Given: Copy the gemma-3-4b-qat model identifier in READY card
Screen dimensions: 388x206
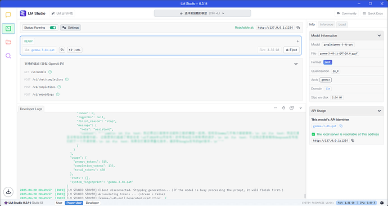Looking at the screenshot, I should (x=62, y=50).
